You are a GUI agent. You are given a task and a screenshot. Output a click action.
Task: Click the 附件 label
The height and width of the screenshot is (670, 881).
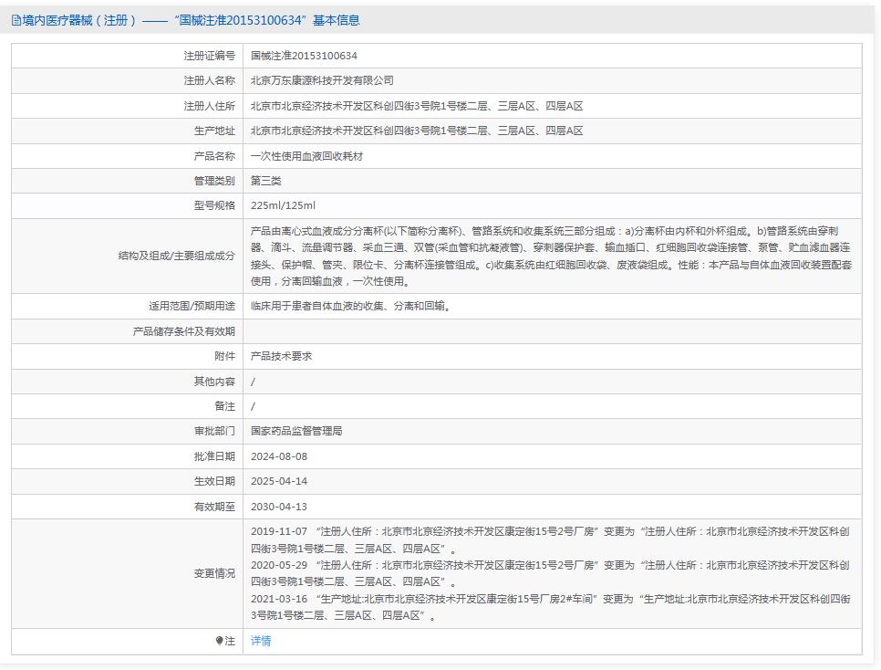(224, 356)
